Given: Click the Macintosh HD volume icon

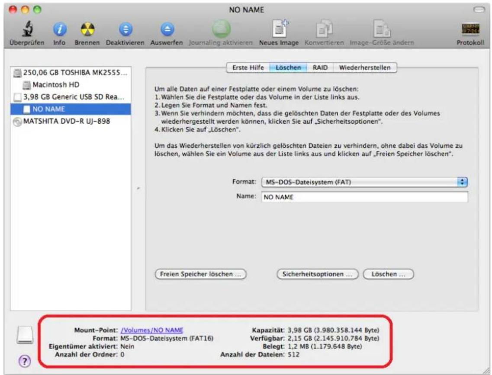Looking at the screenshot, I should point(27,85).
